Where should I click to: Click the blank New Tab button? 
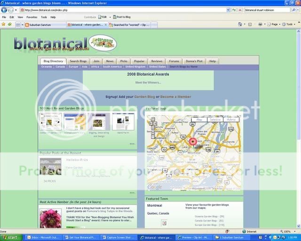coord(154,25)
